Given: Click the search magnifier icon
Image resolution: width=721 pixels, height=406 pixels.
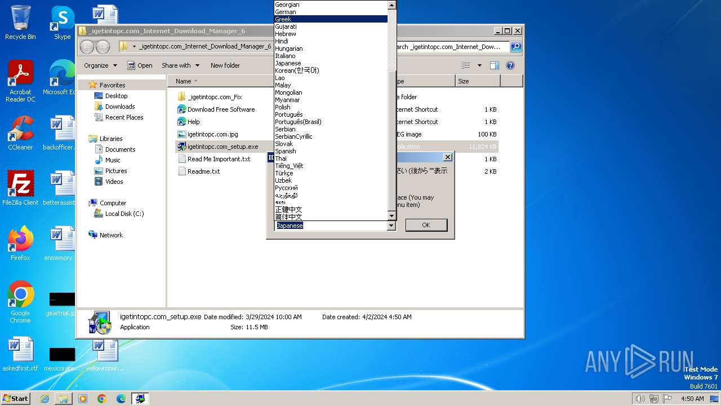Looking at the screenshot, I should (x=515, y=47).
